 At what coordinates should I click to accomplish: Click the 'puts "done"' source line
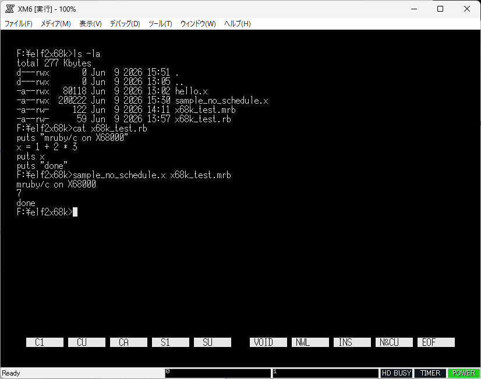(x=42, y=165)
